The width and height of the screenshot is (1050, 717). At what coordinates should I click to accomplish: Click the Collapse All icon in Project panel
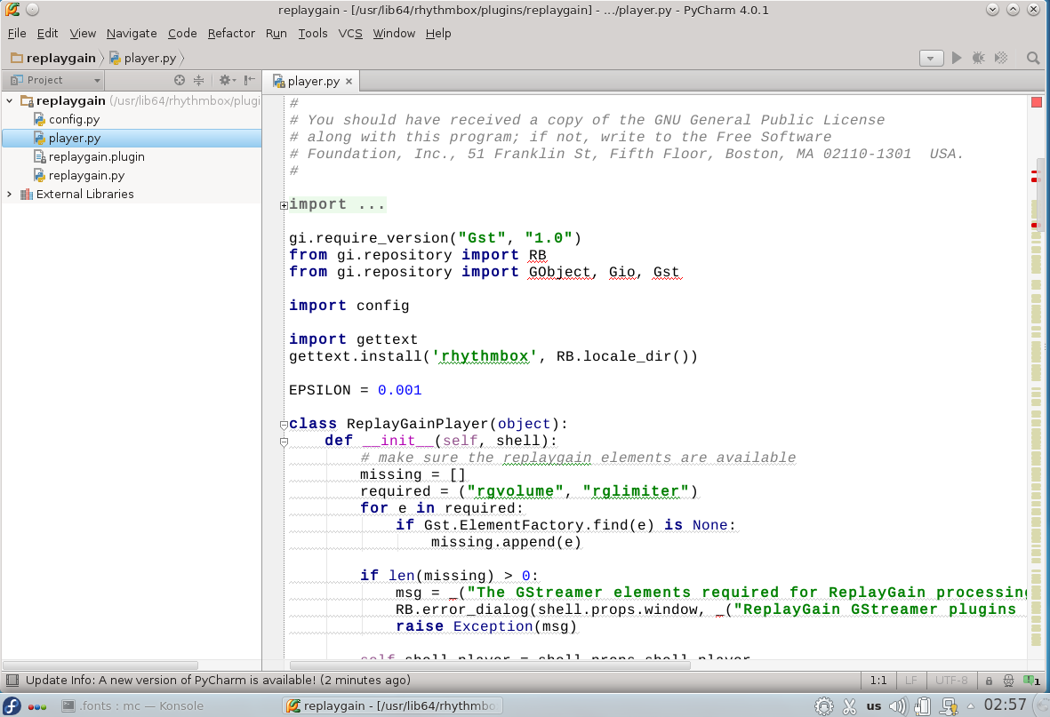tap(199, 80)
